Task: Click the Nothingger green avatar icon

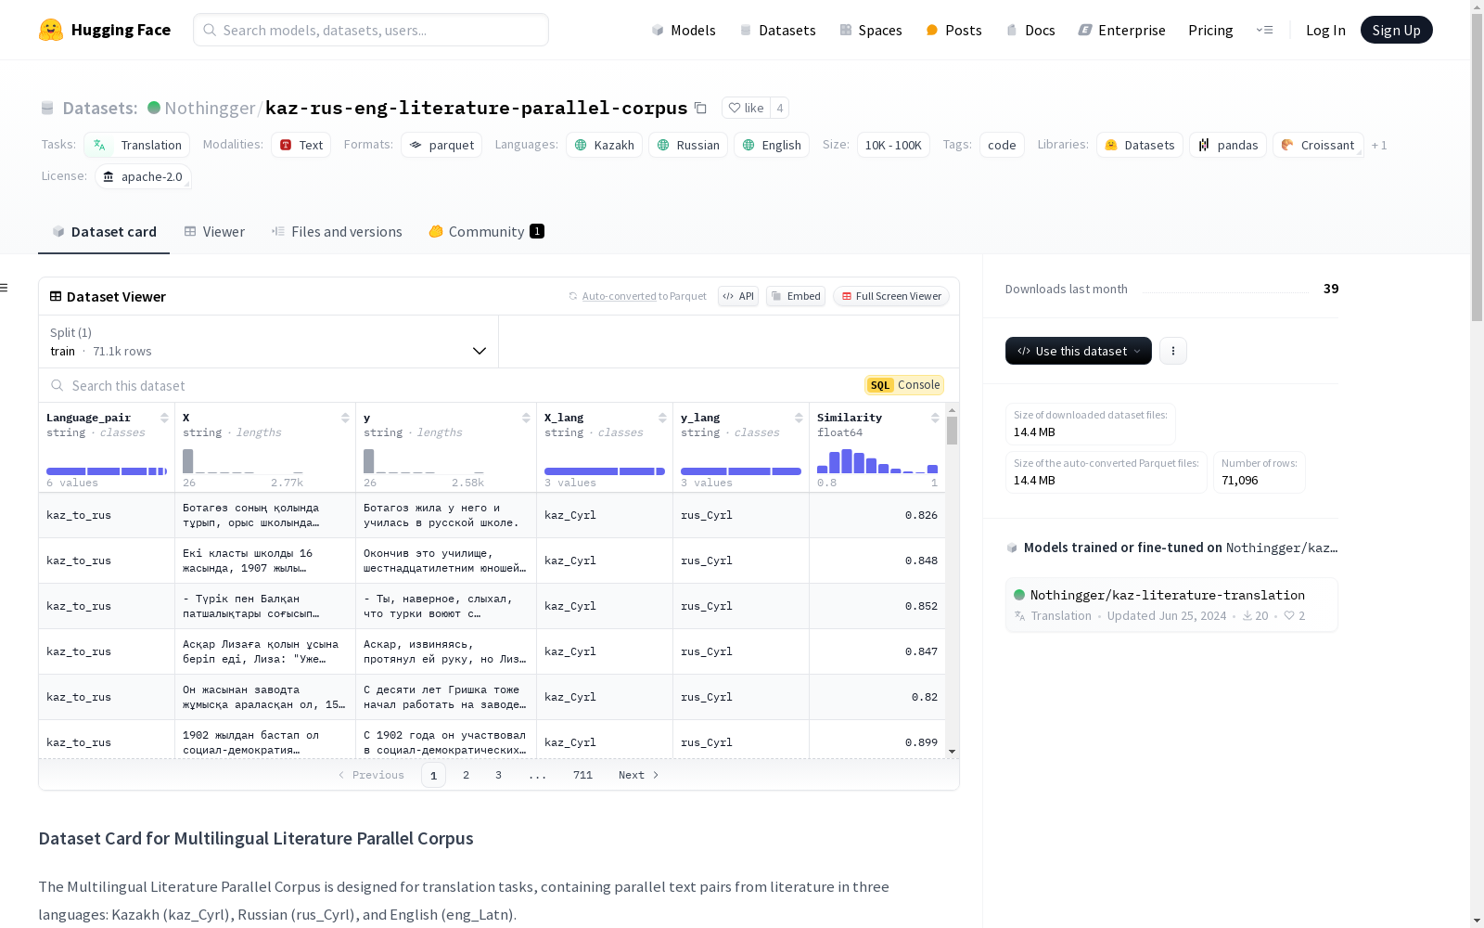Action: pos(154,108)
